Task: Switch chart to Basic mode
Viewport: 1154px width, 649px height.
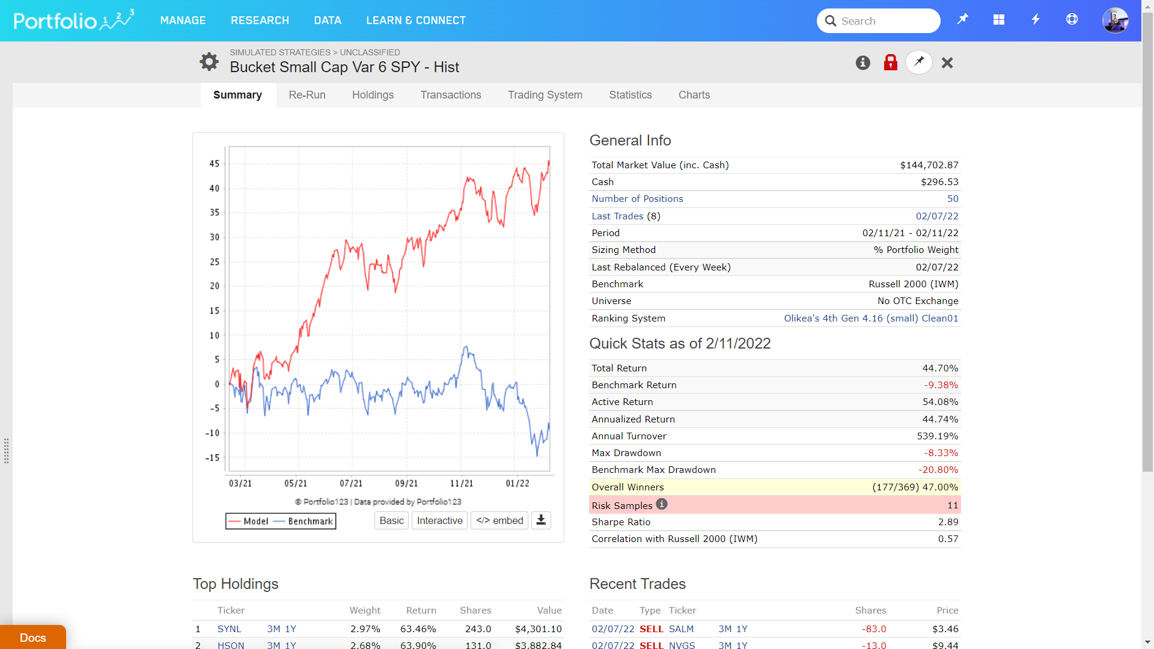Action: (x=391, y=520)
